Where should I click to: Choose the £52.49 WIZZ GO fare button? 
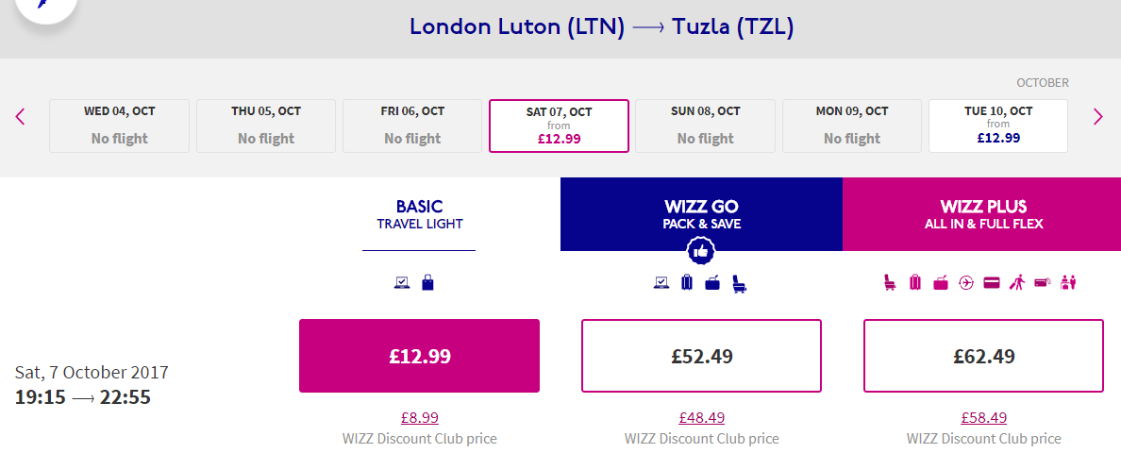(x=701, y=356)
